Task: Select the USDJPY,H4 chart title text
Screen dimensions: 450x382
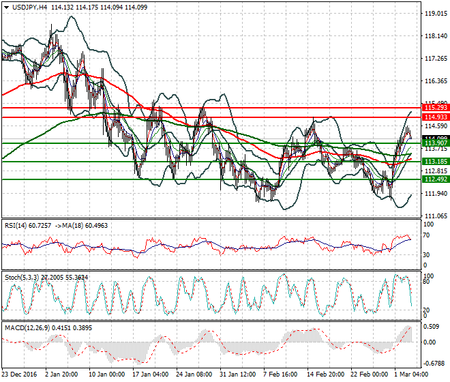Action: (29, 8)
